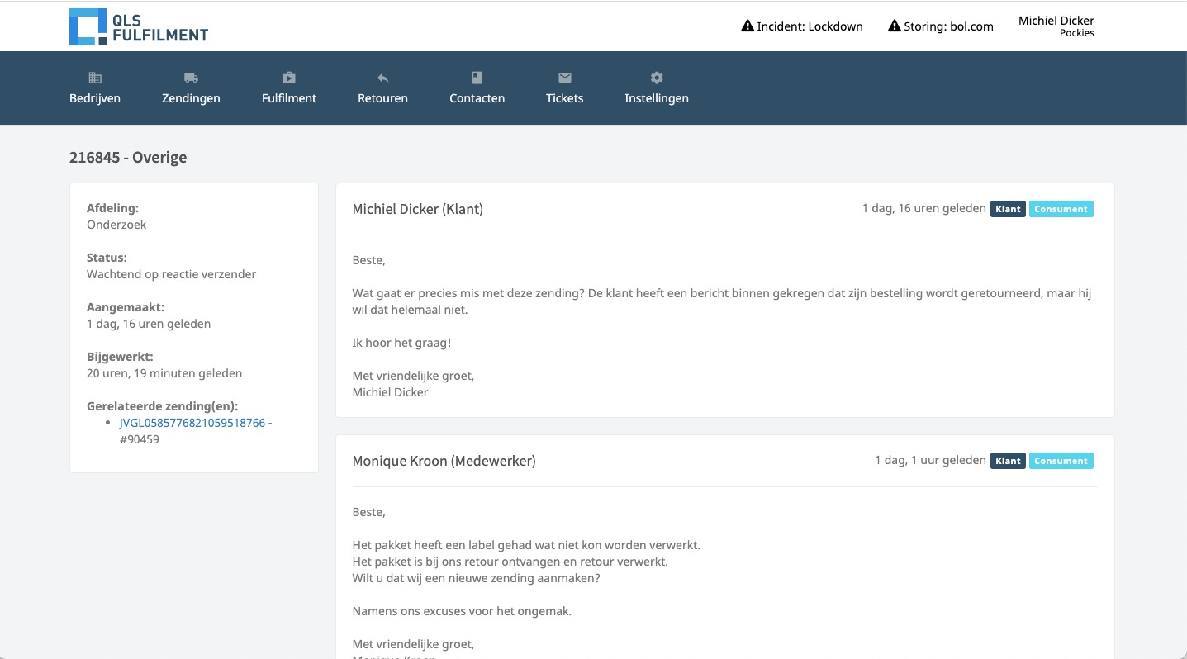Screen dimensions: 1187x659
Task: Click Consument badge on Monique Kroon's message
Action: click(x=1061, y=462)
